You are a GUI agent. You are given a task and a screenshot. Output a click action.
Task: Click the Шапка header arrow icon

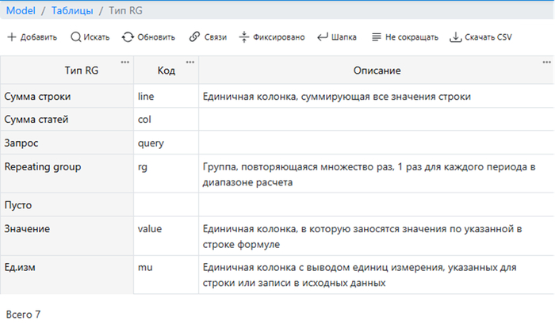tap(323, 37)
